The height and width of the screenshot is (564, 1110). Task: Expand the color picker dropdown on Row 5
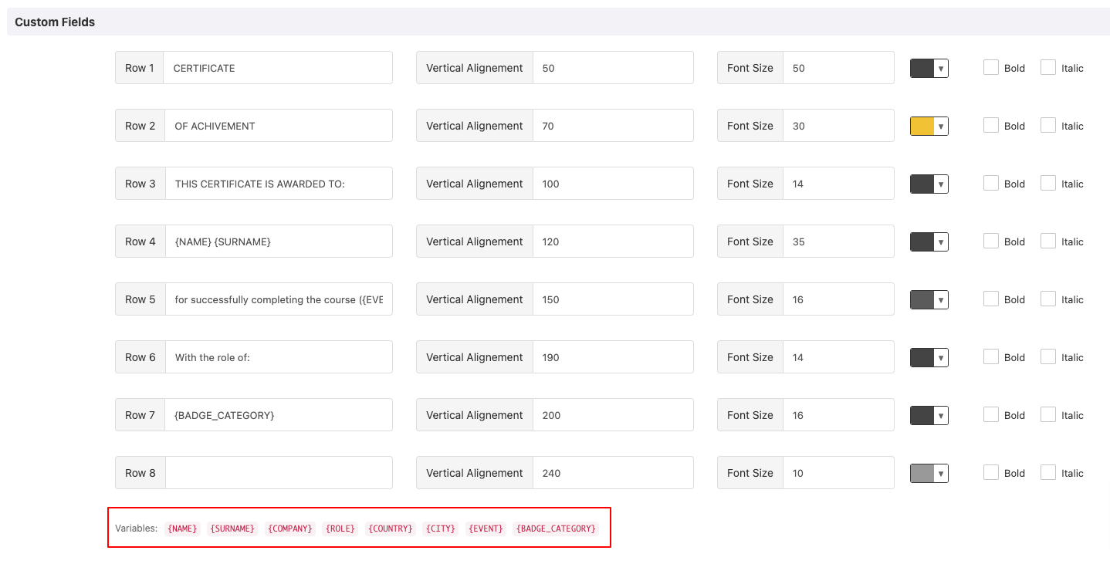(929, 299)
